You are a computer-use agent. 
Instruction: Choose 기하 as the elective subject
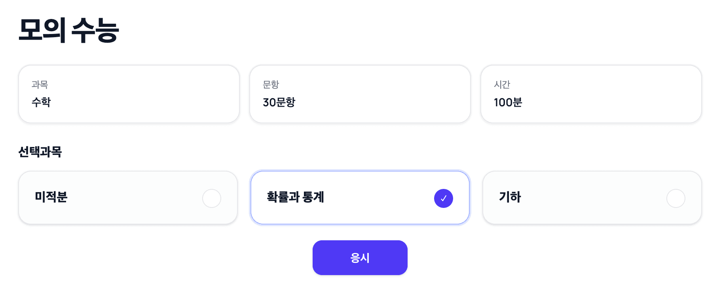[x=591, y=198]
